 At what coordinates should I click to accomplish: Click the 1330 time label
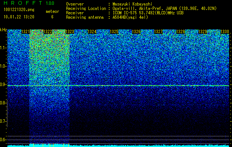tap(225, 32)
